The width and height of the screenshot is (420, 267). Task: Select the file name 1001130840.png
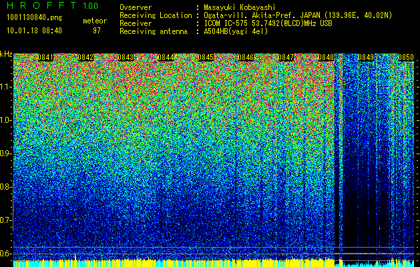[x=35, y=18]
